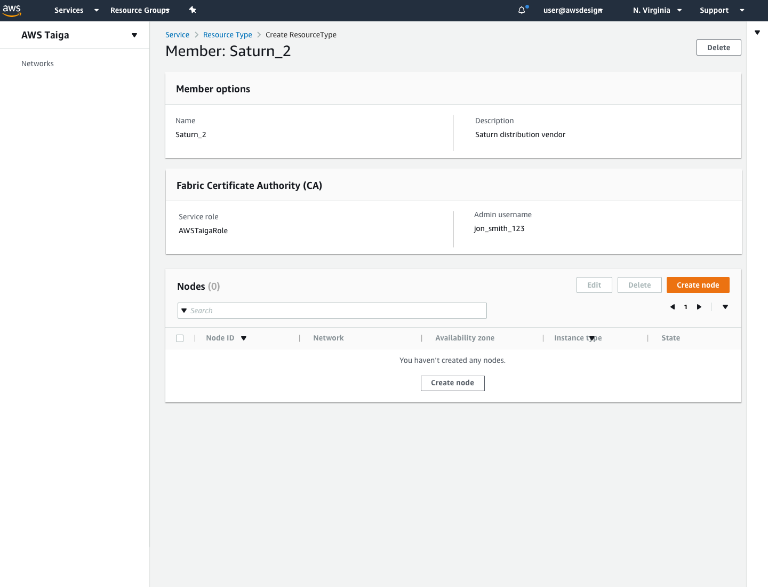Go to next page arrow in Nodes table
This screenshot has height=587, width=768.
(699, 307)
